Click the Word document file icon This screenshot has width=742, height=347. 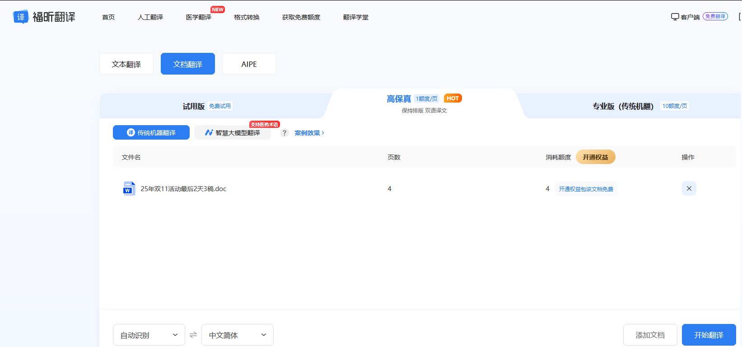point(129,188)
